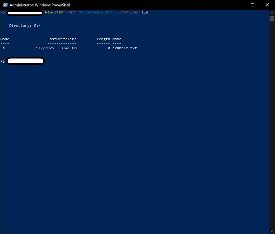Click the LastWriteTime column header

coord(62,39)
